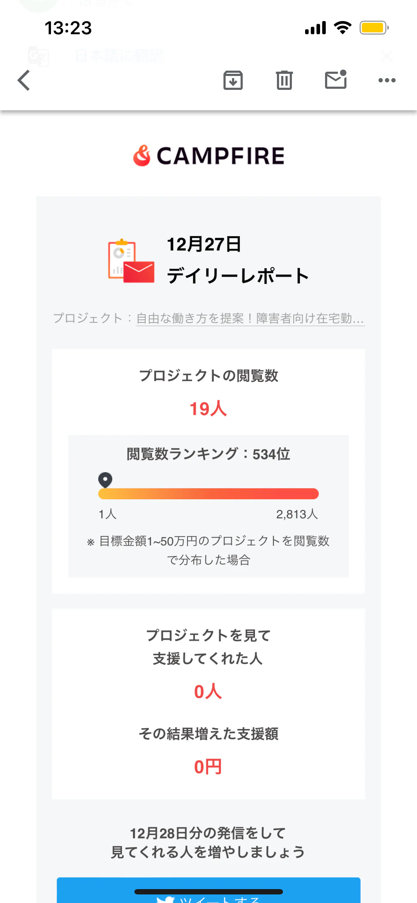
Task: Archive this email message
Action: [x=233, y=80]
